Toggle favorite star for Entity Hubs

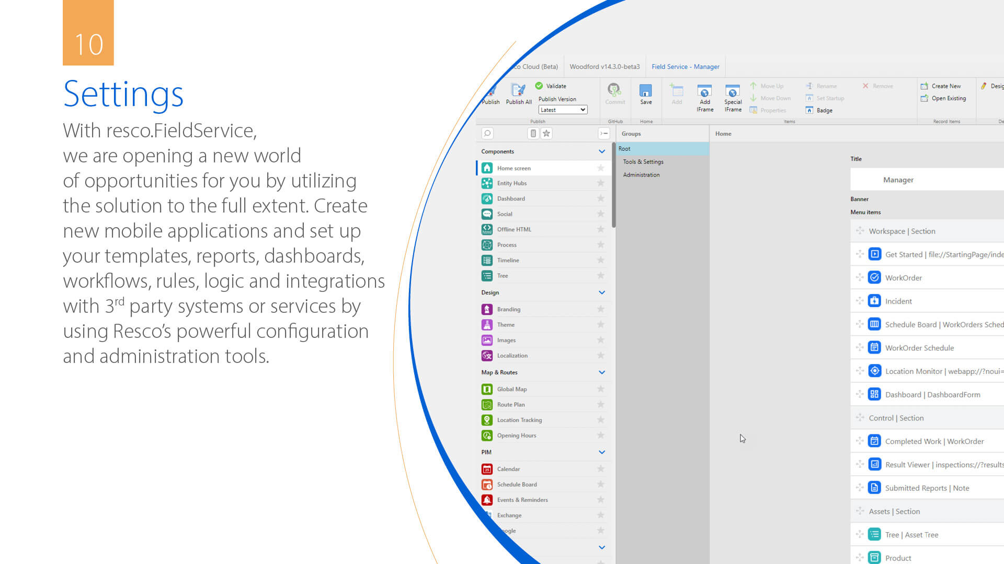601,183
